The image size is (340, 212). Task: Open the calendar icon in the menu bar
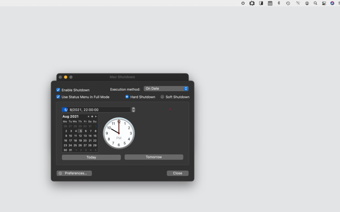pos(270,3)
